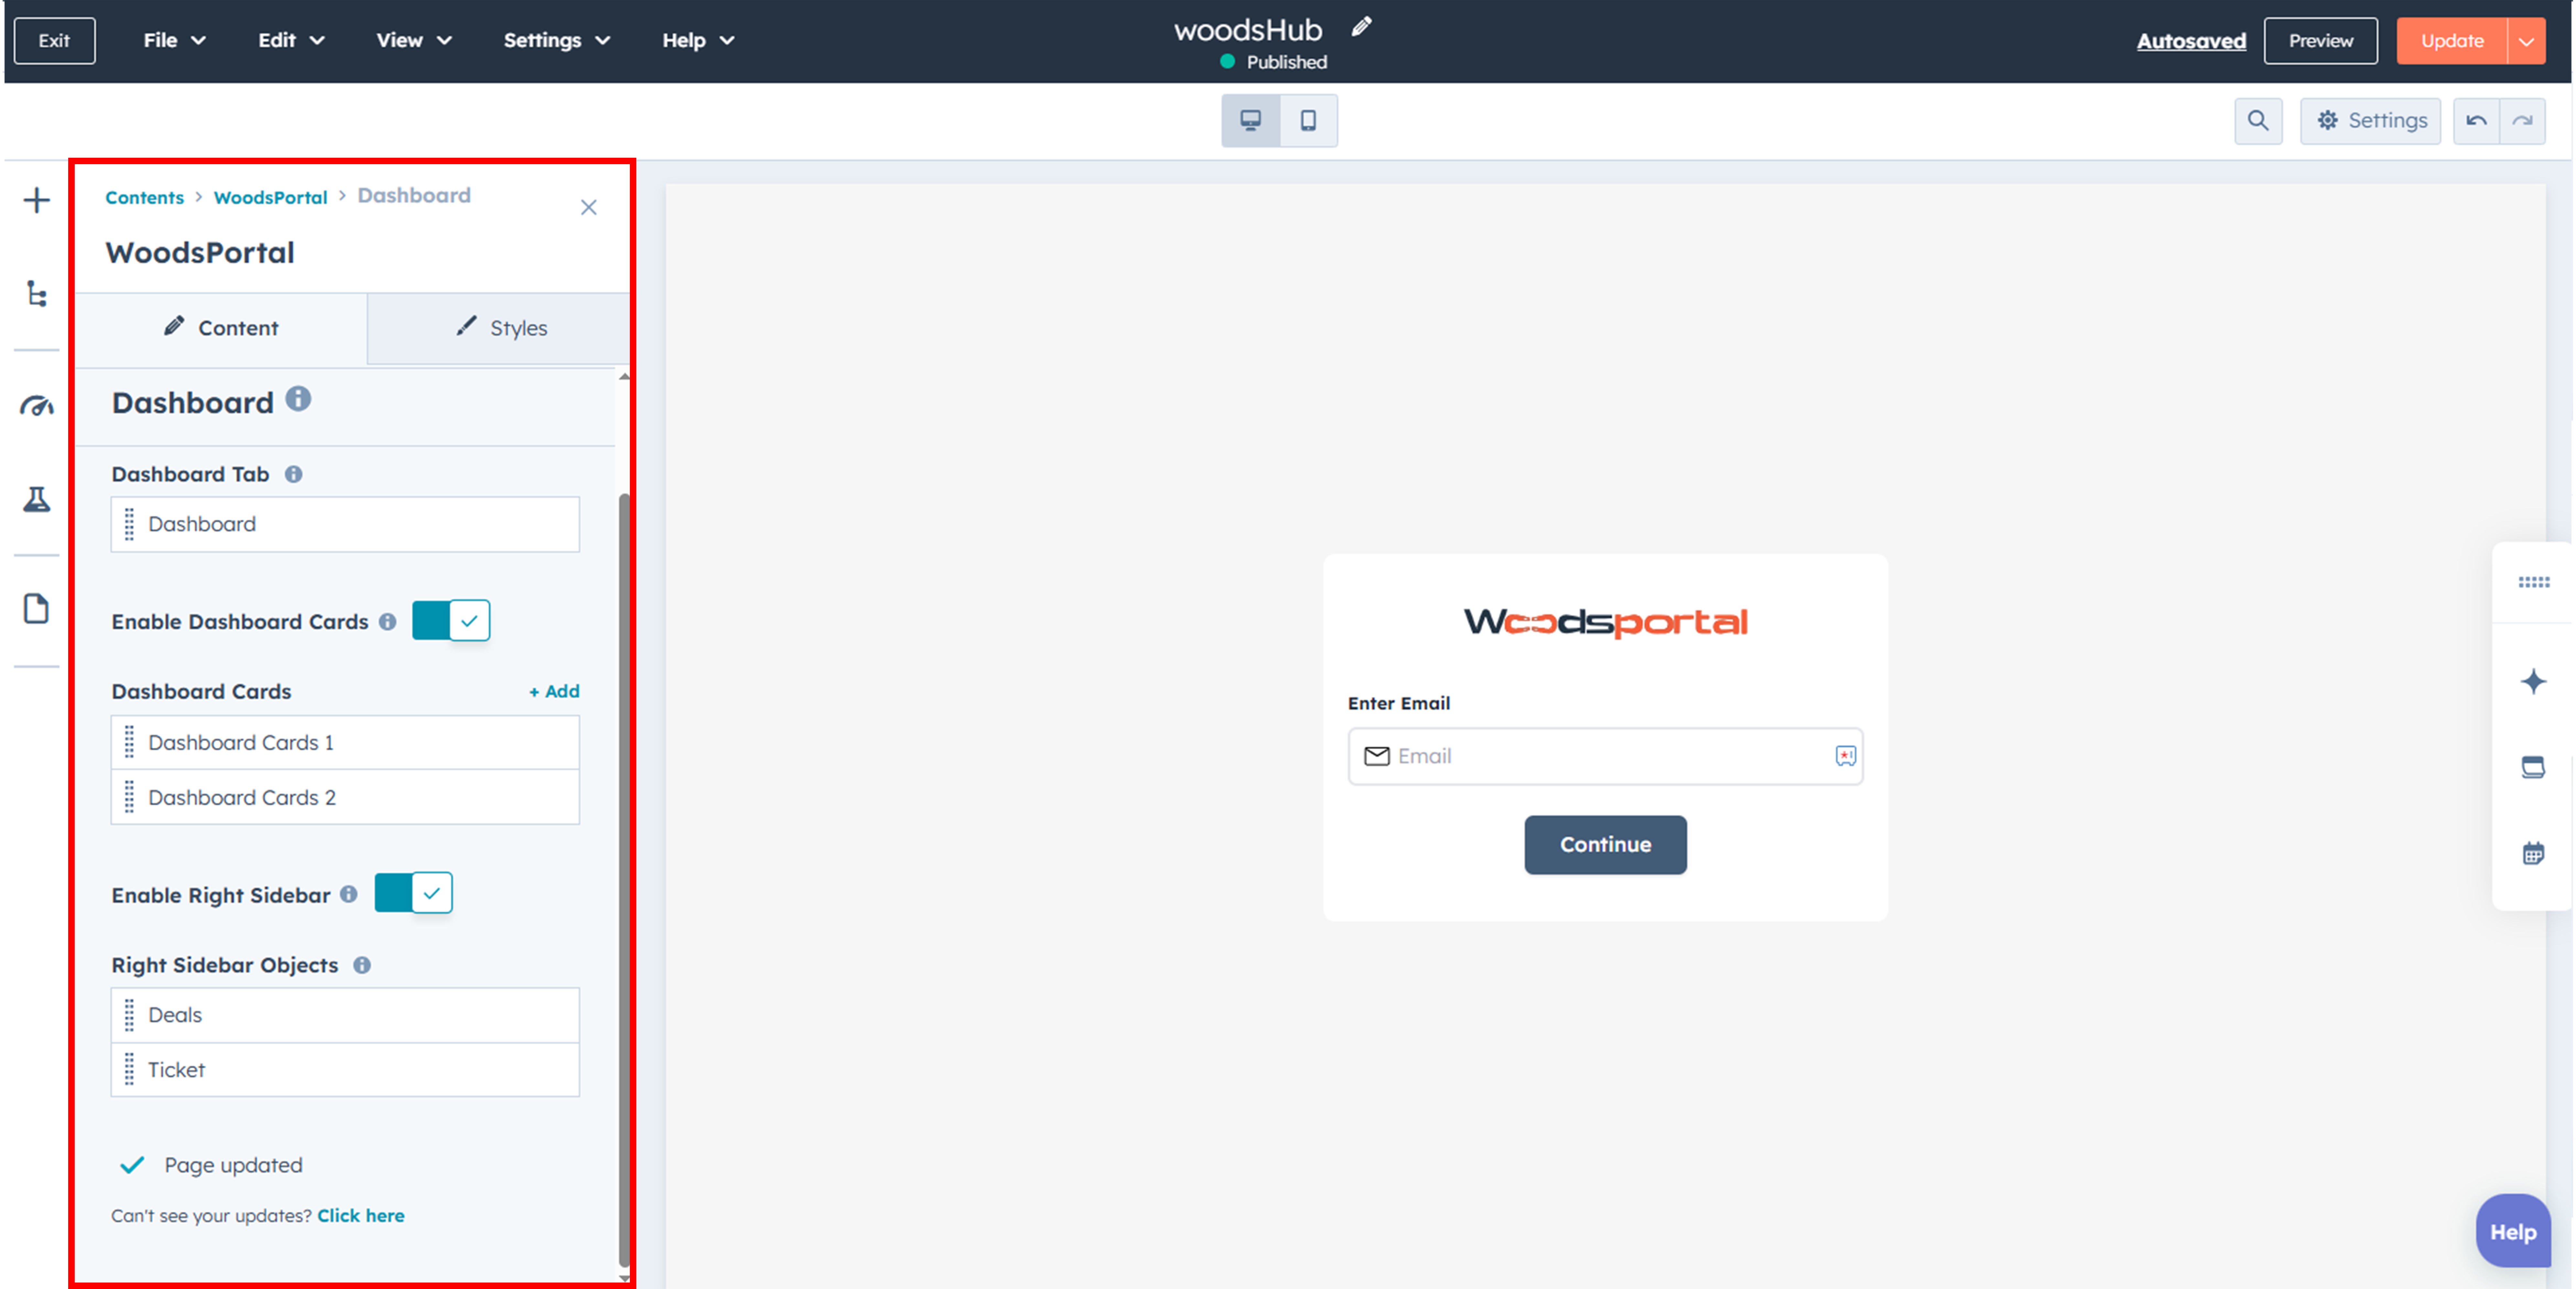This screenshot has width=2576, height=1289.
Task: Open the Ticket sidebar object
Action: click(x=345, y=1070)
